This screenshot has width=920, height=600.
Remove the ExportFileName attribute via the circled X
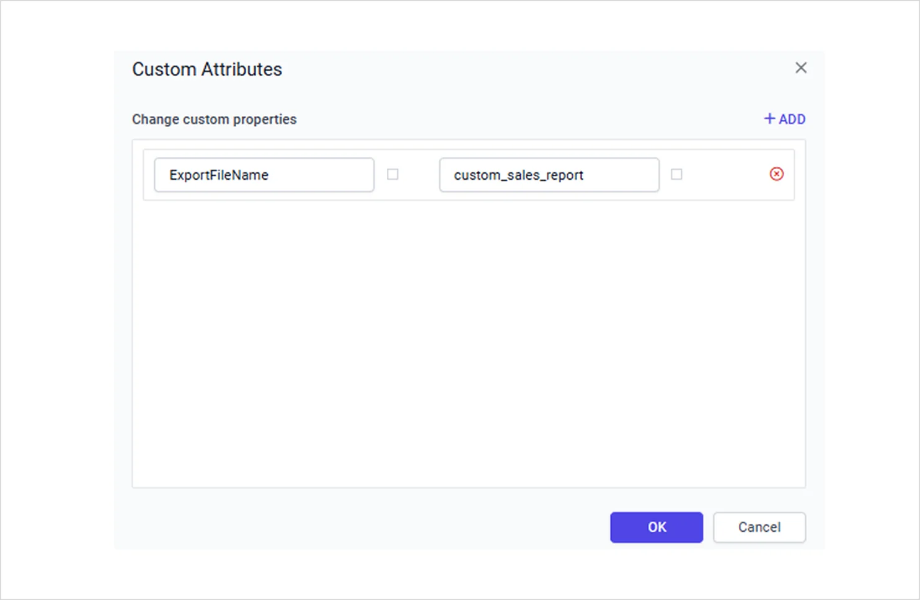click(x=776, y=174)
